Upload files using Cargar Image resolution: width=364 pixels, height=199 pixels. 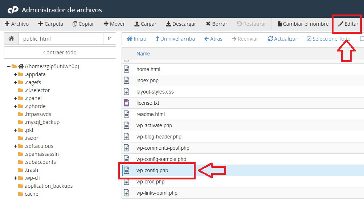tap(145, 24)
